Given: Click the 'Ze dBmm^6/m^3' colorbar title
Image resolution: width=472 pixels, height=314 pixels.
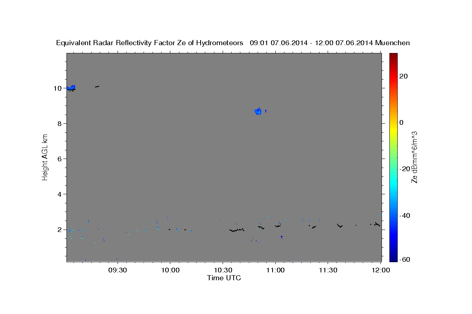Looking at the screenshot, I should (x=414, y=157).
